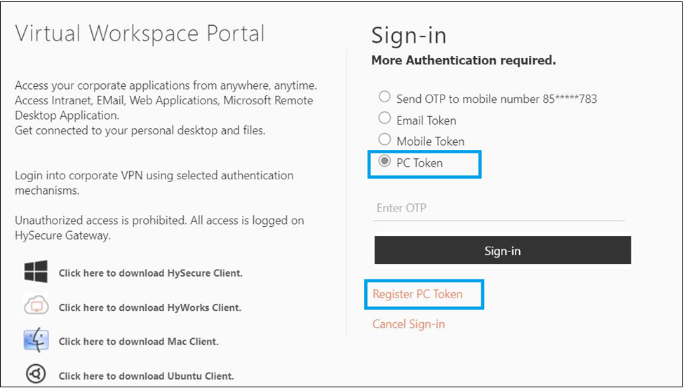Viewport: 684px width, 388px height.
Task: Click the black Sign-in button
Action: 502,251
